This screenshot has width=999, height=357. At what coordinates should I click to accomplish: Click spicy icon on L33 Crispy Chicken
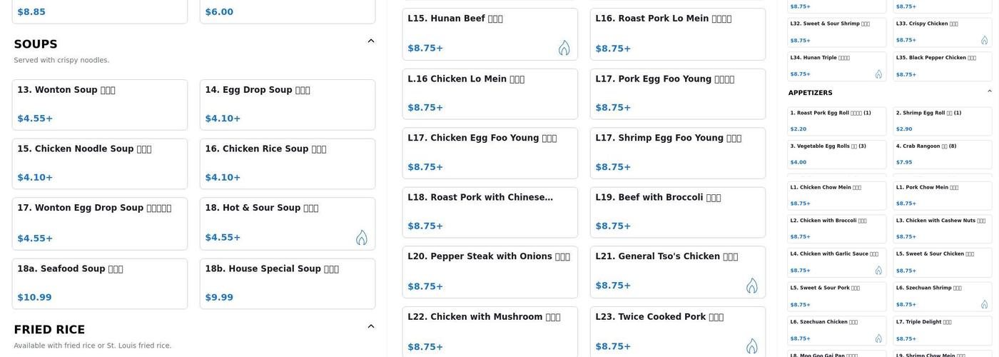coord(984,40)
